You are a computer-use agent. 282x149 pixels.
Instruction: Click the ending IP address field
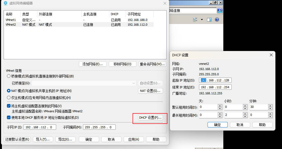point(215,87)
